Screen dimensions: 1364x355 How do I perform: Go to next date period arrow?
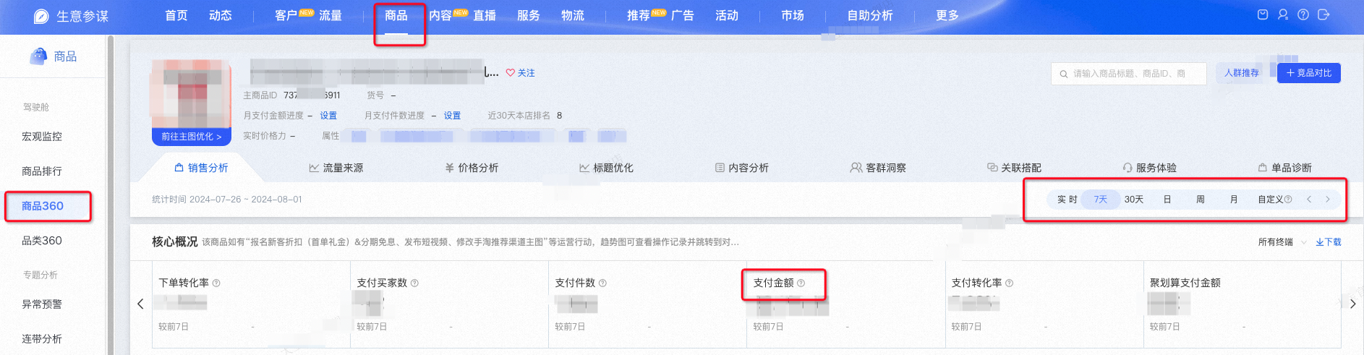(1328, 200)
